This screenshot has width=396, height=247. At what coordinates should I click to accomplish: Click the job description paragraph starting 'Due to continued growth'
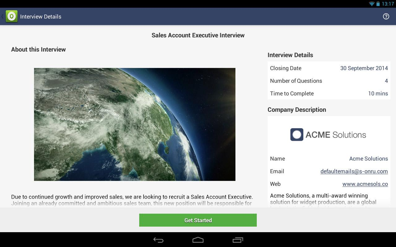132,200
